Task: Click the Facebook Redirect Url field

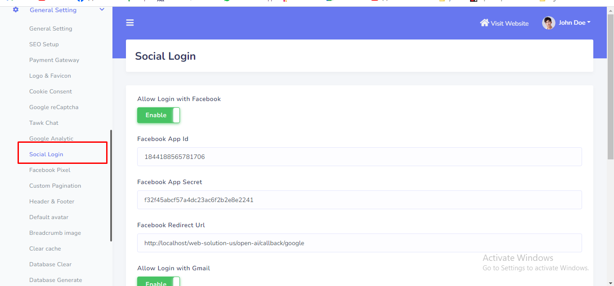Action: coord(359,243)
